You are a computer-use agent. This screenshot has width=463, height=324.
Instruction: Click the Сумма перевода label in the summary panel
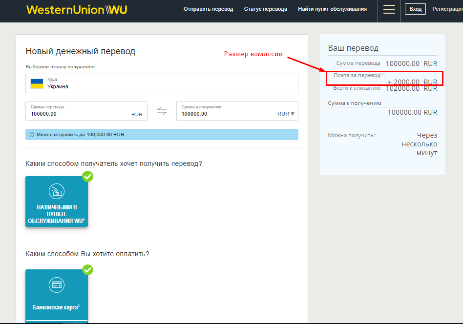[x=358, y=63]
